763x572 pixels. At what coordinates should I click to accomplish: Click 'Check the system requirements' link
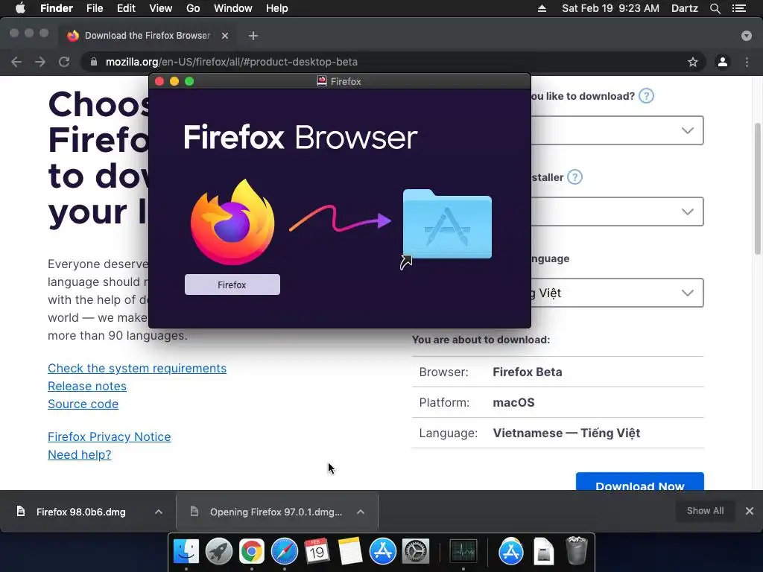tap(137, 368)
